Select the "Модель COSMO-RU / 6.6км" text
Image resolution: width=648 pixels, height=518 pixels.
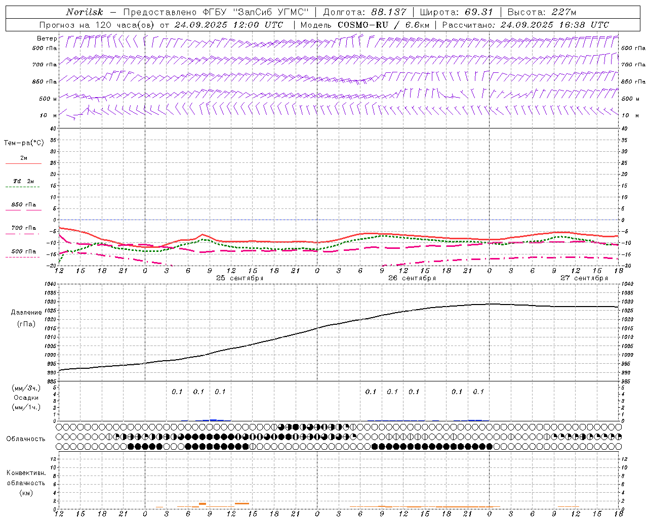(x=364, y=25)
